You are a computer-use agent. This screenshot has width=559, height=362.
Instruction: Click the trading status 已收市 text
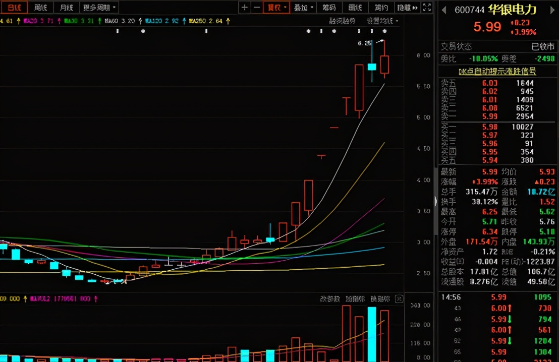543,46
